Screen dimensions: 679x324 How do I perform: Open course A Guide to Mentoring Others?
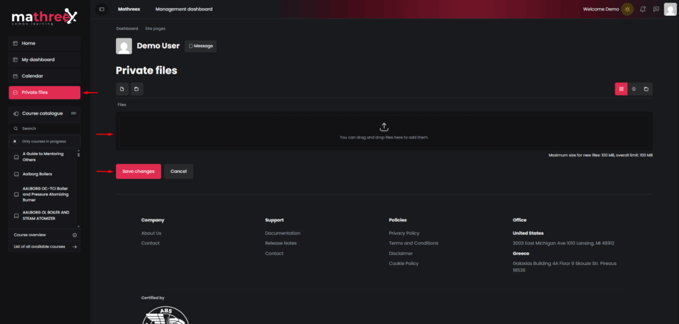(x=43, y=156)
